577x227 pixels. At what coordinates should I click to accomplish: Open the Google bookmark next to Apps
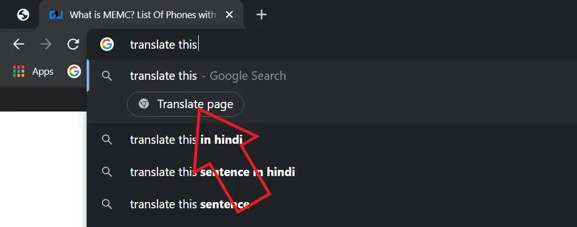74,71
